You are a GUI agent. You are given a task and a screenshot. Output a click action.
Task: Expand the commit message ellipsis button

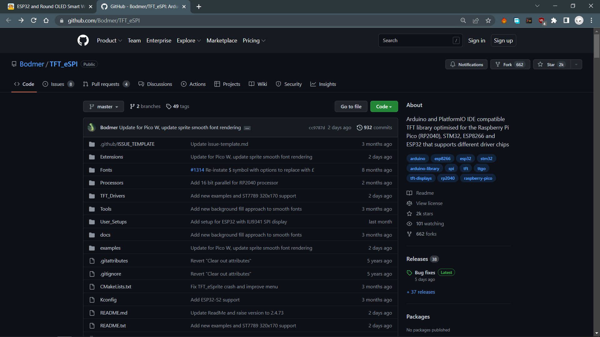(247, 128)
